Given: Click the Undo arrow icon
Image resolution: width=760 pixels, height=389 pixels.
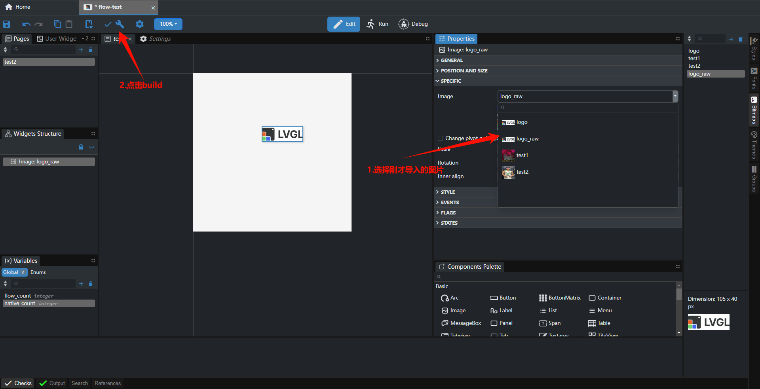Looking at the screenshot, I should [x=26, y=24].
